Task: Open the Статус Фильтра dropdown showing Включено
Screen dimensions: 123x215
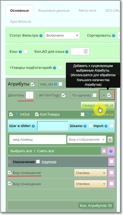Action: click(x=62, y=35)
